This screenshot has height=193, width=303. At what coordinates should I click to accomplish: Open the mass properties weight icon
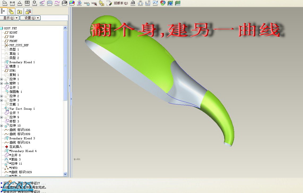tap(133, 3)
